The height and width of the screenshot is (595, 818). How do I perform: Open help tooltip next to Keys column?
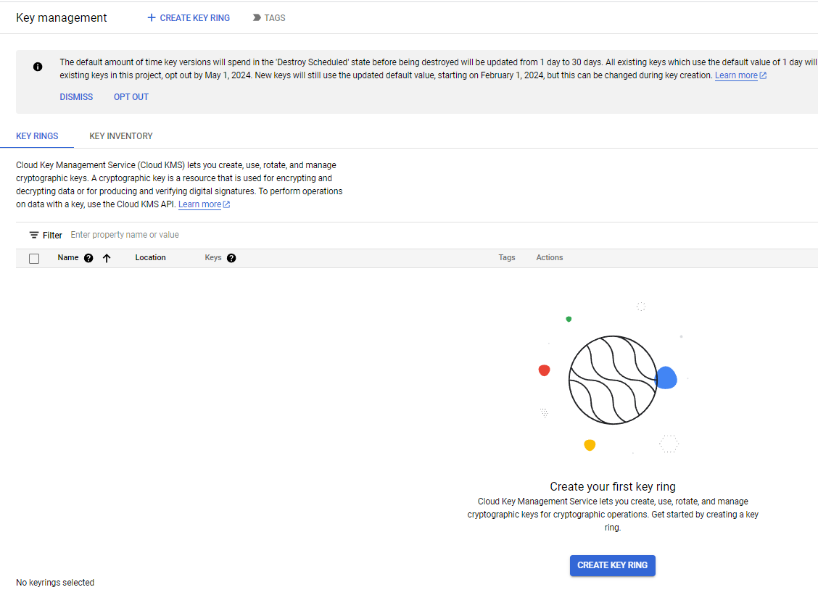pos(231,258)
